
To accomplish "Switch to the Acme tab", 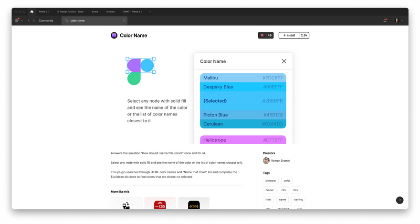I will [95, 12].
